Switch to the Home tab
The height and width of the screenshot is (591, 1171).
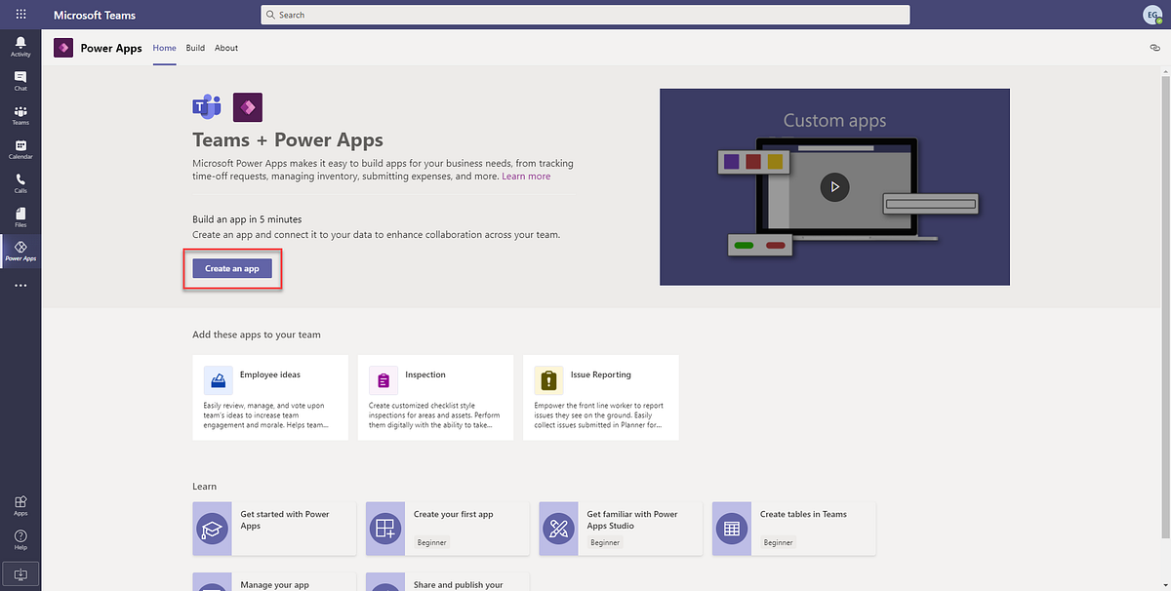point(165,48)
